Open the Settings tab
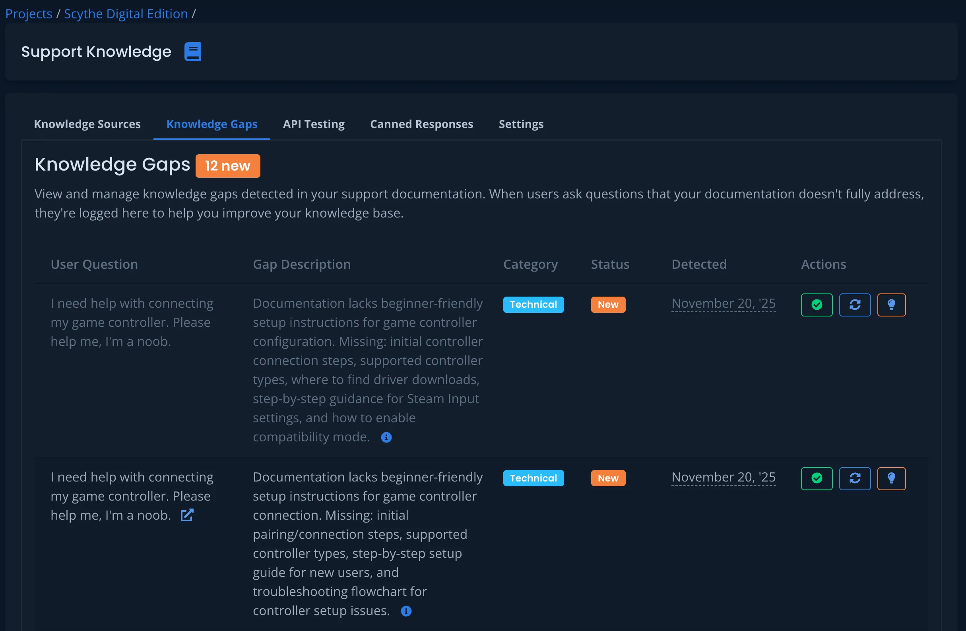Screen dimensions: 966x631 click(521, 124)
